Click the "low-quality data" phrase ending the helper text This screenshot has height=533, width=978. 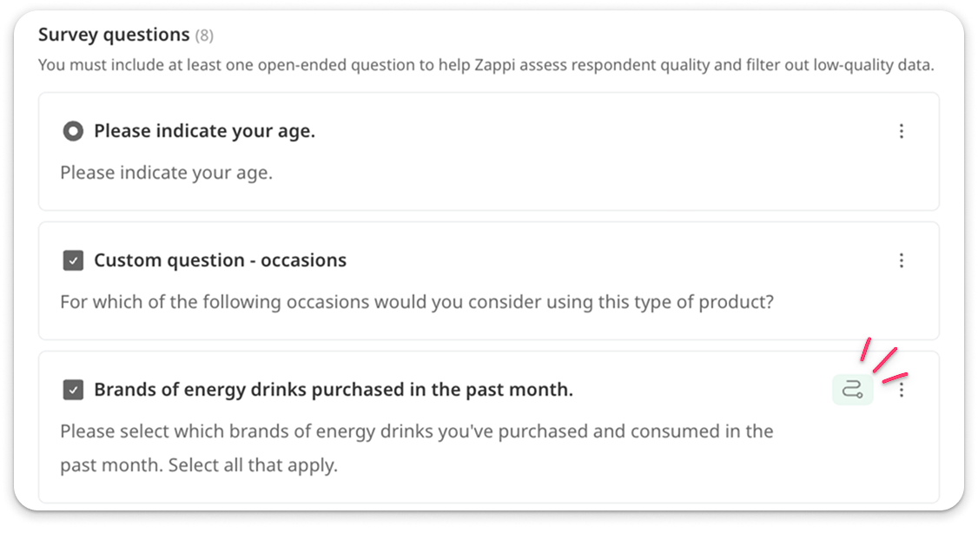tap(873, 65)
